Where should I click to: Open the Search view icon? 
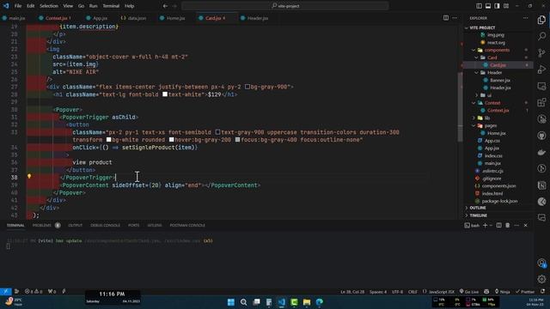point(541,36)
